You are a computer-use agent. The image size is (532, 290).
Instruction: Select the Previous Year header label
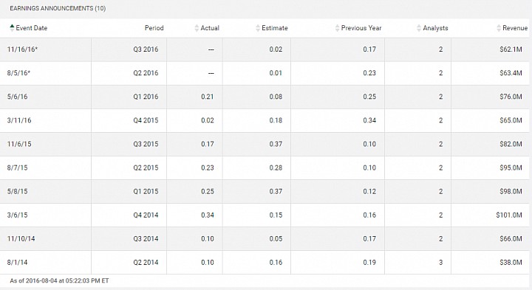coord(361,28)
